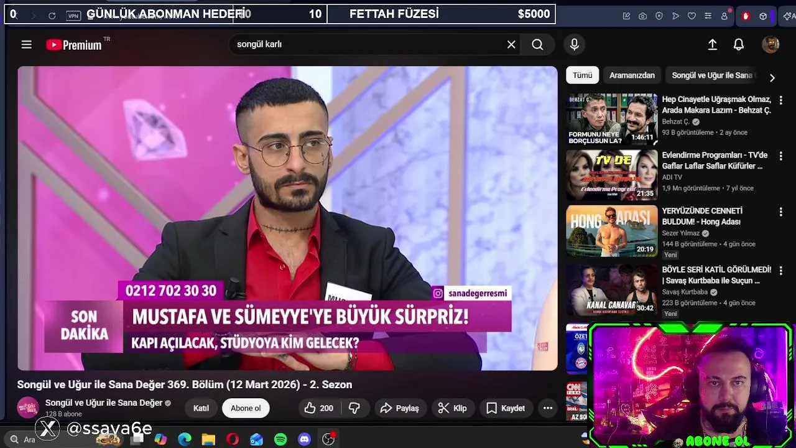
Task: Take a snapshot with camera icon
Action: click(642, 16)
